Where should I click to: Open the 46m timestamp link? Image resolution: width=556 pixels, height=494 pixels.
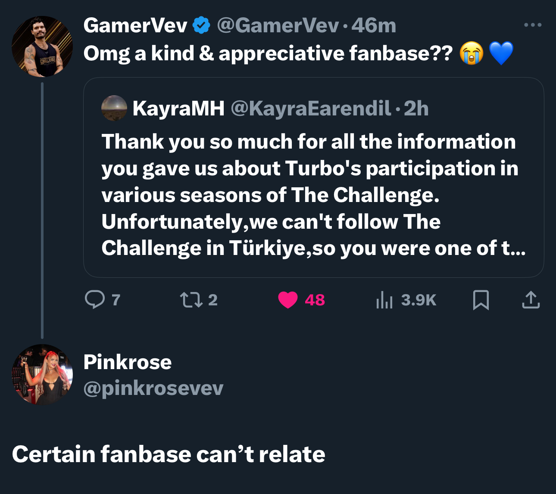click(374, 25)
